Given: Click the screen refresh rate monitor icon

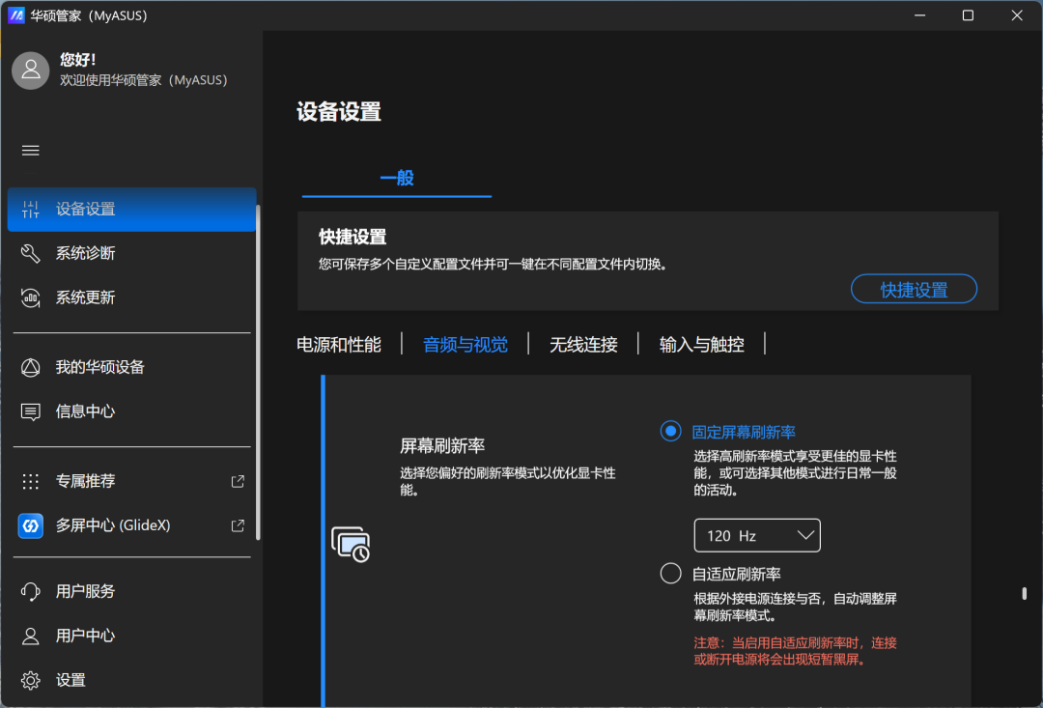Looking at the screenshot, I should [351, 545].
